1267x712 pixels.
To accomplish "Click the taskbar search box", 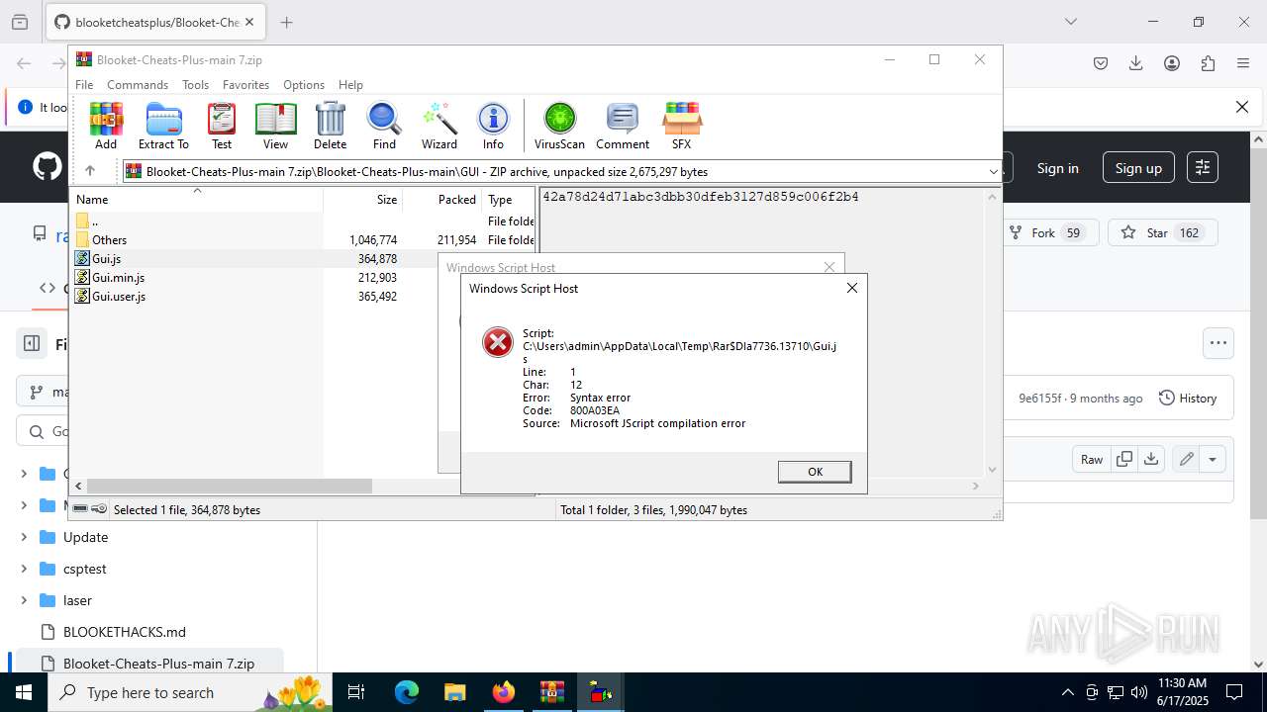I will (x=190, y=692).
